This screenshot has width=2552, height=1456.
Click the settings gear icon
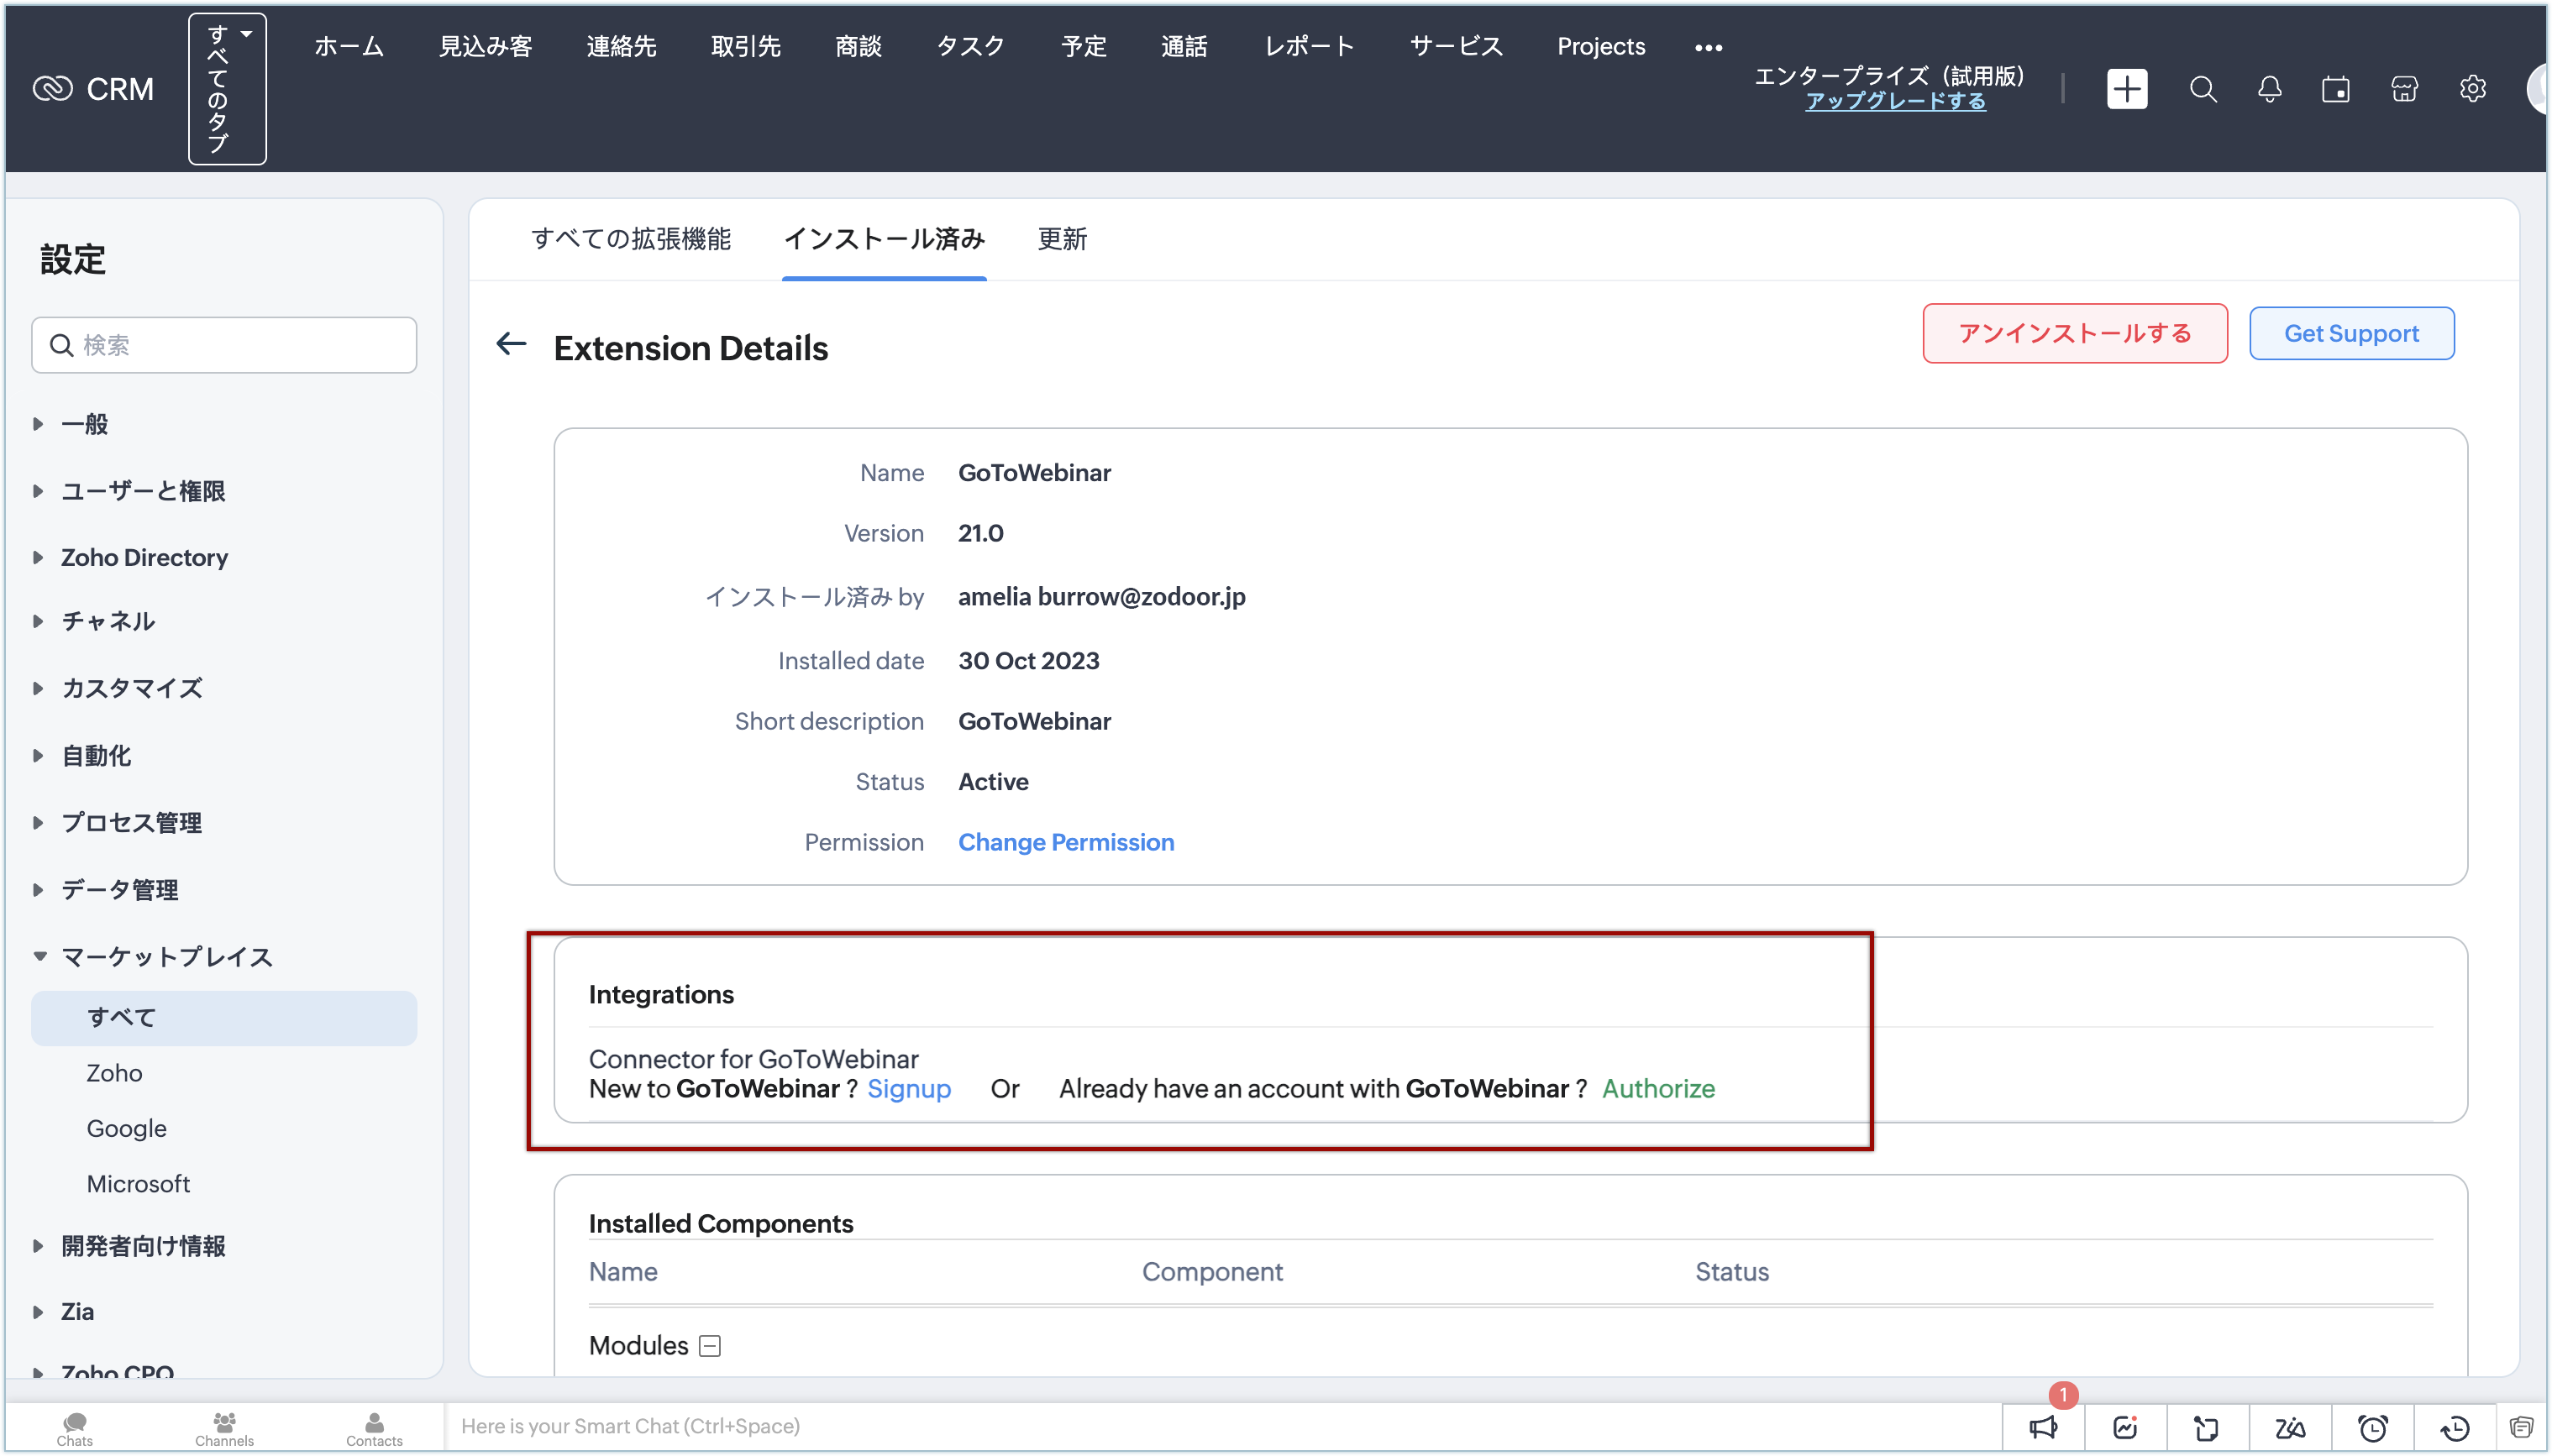click(2472, 89)
